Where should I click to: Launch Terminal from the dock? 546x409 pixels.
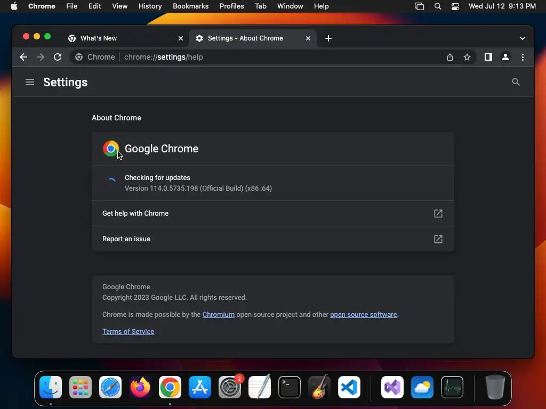click(290, 387)
